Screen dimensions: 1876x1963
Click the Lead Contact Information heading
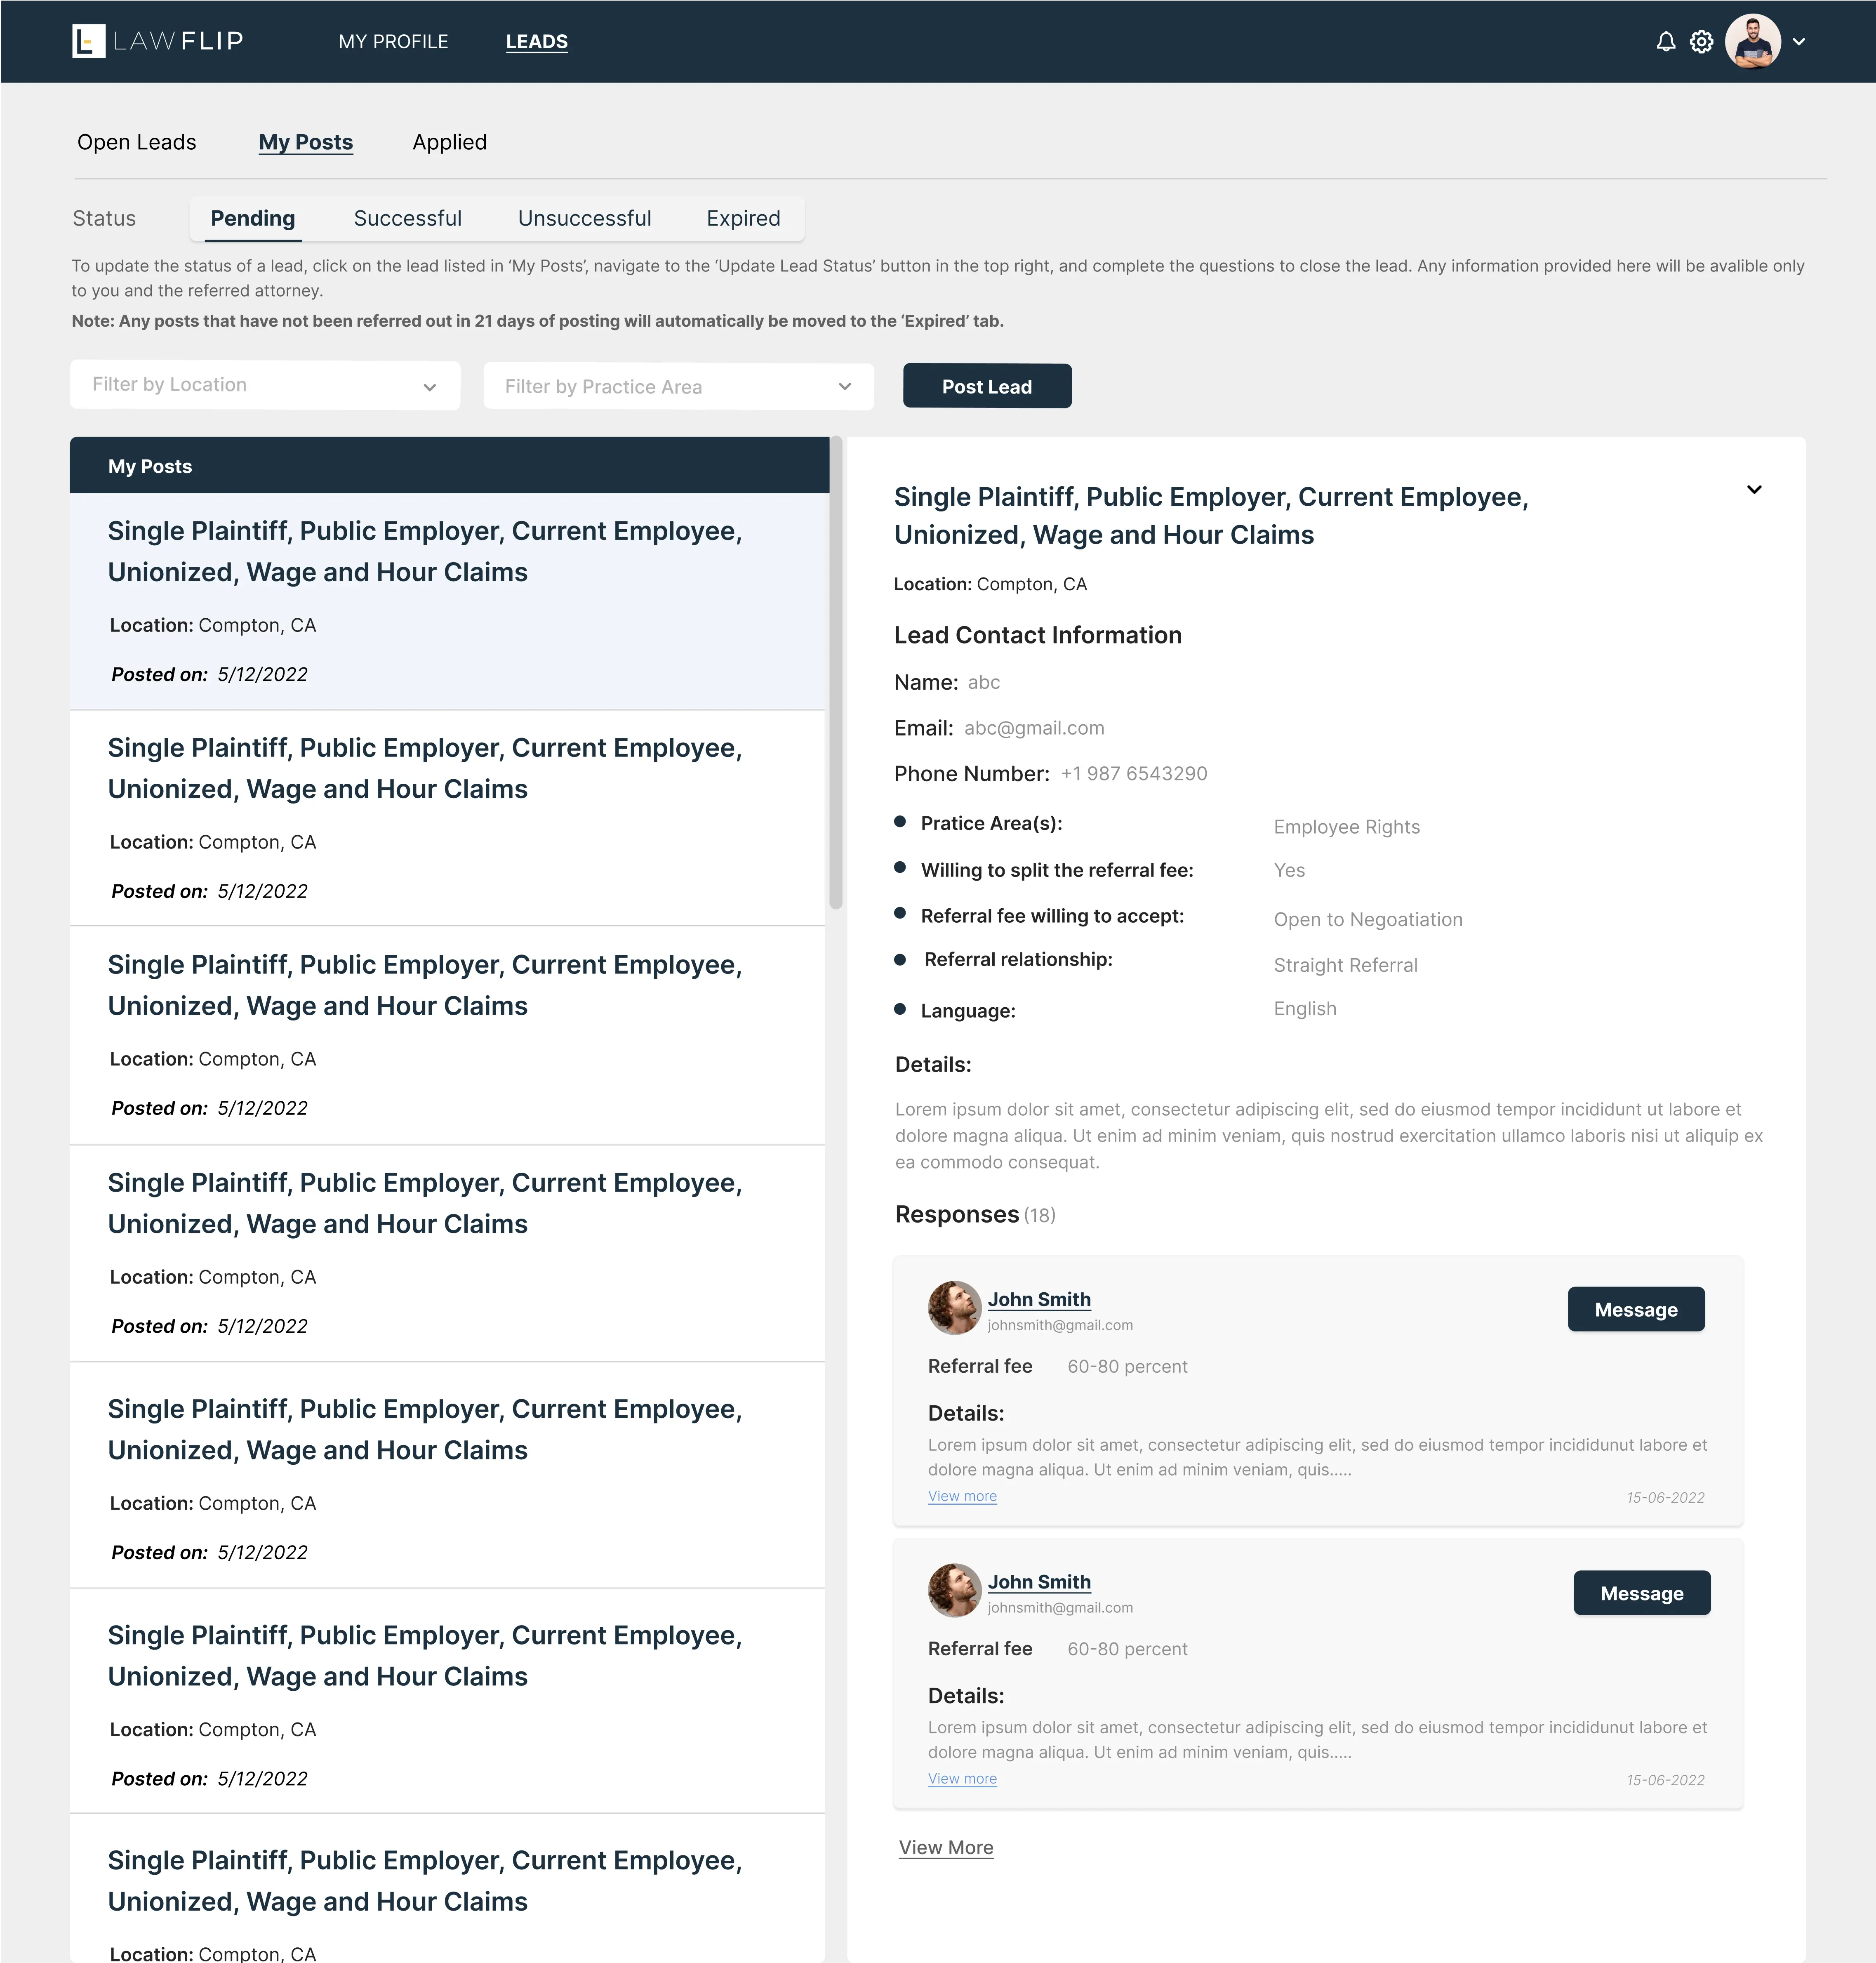(x=1038, y=635)
